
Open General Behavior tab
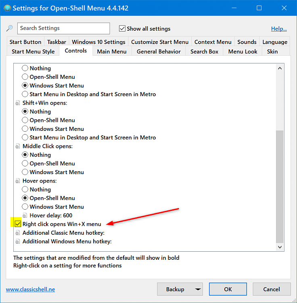point(159,51)
